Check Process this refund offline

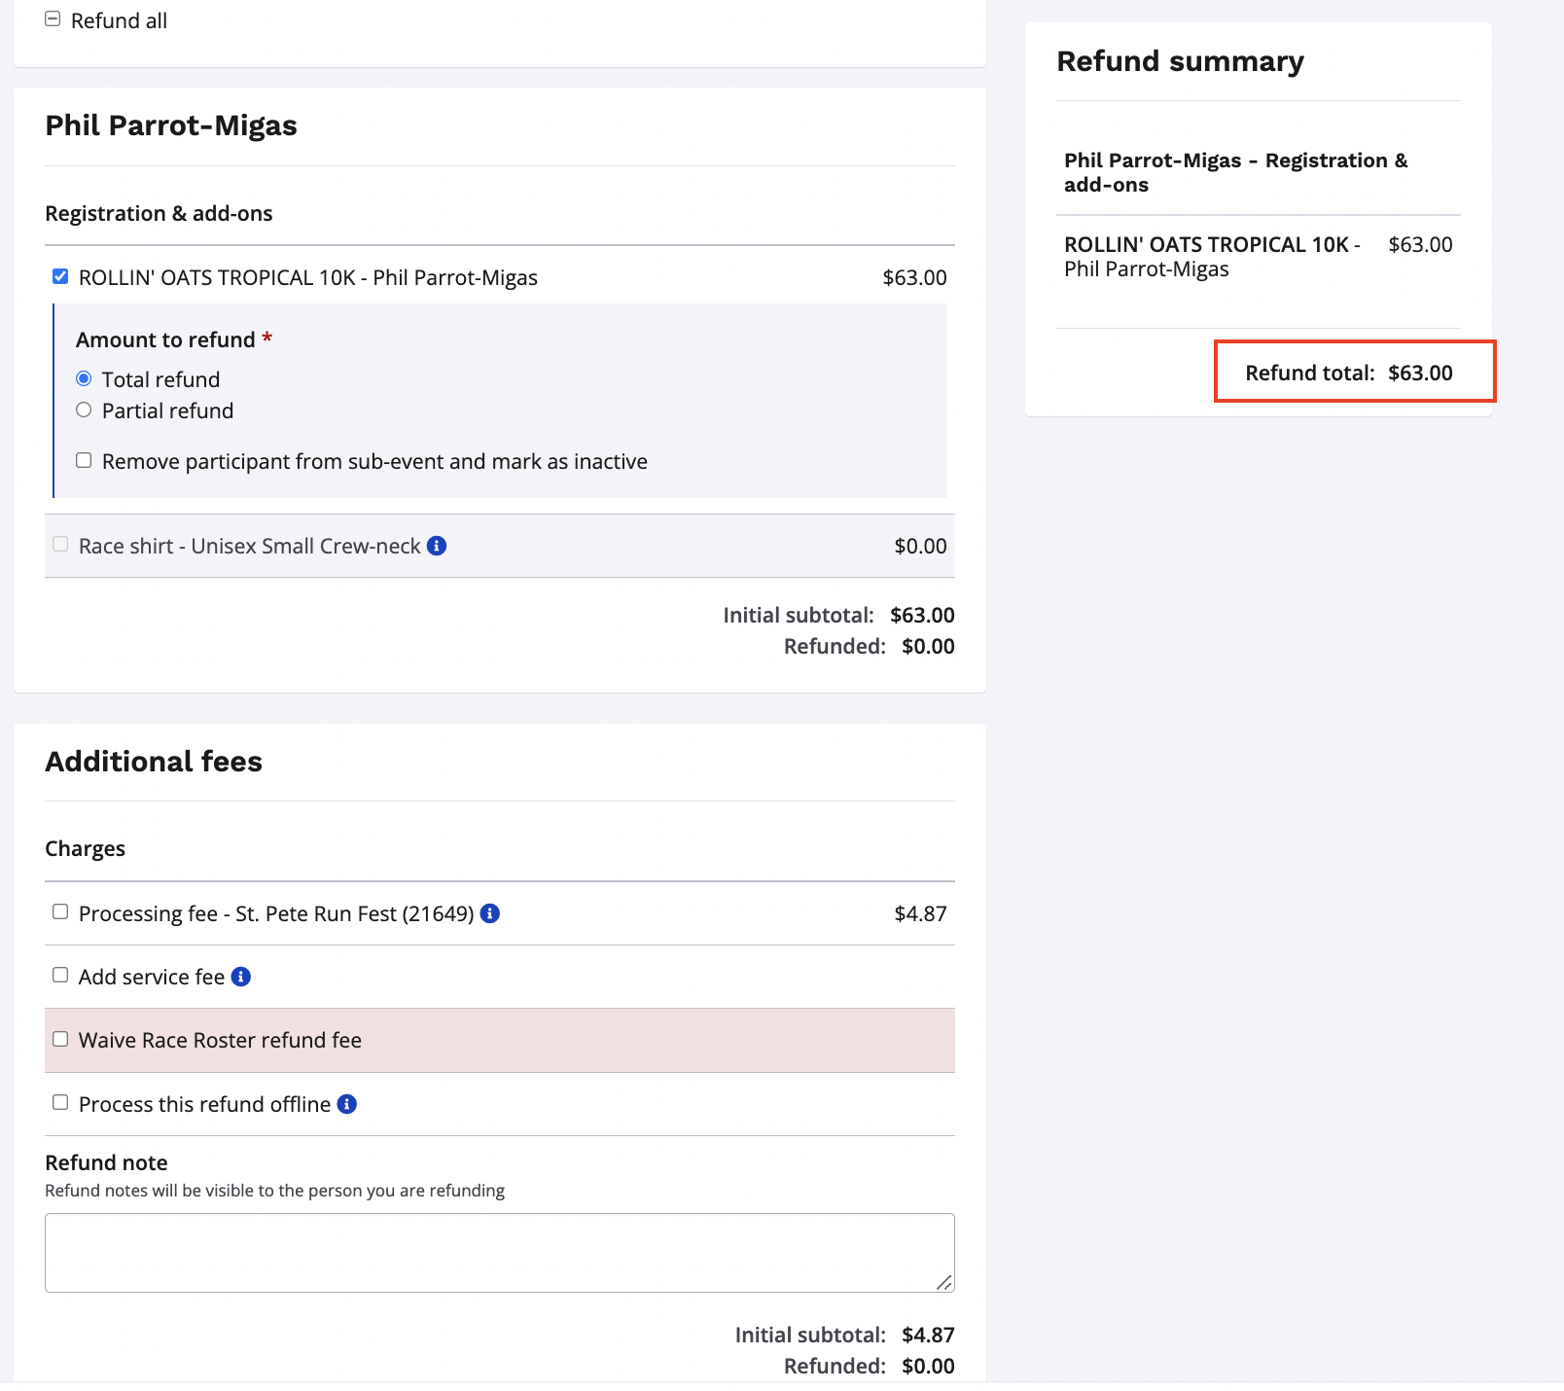coord(60,1103)
